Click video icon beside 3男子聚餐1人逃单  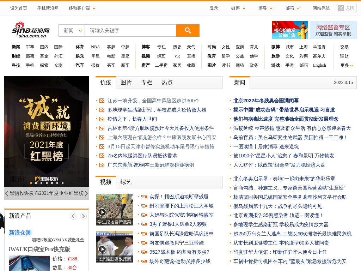(144, 224)
